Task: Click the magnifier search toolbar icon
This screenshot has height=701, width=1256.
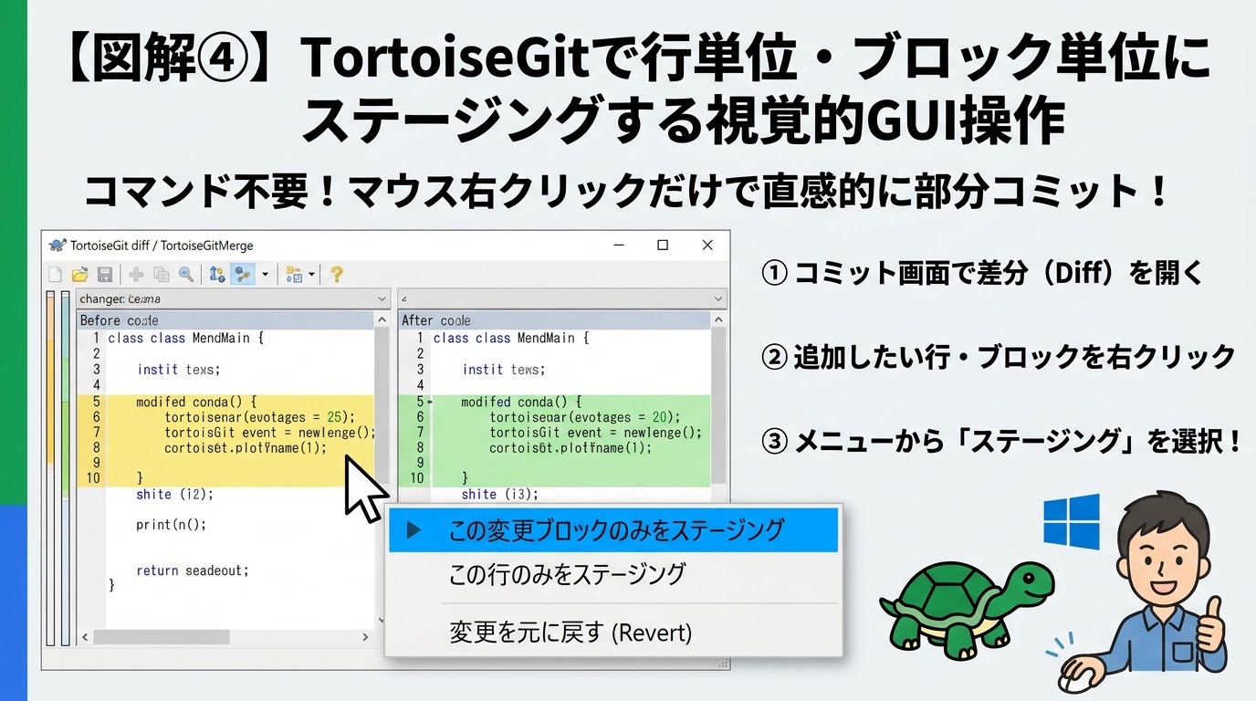Action: [186, 274]
